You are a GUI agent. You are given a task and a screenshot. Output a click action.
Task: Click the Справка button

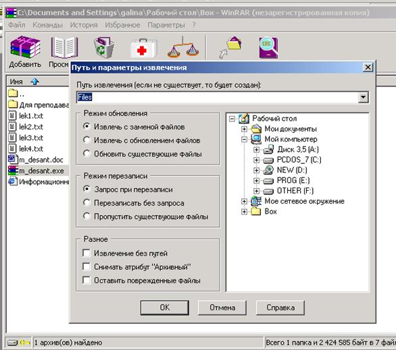point(280,308)
